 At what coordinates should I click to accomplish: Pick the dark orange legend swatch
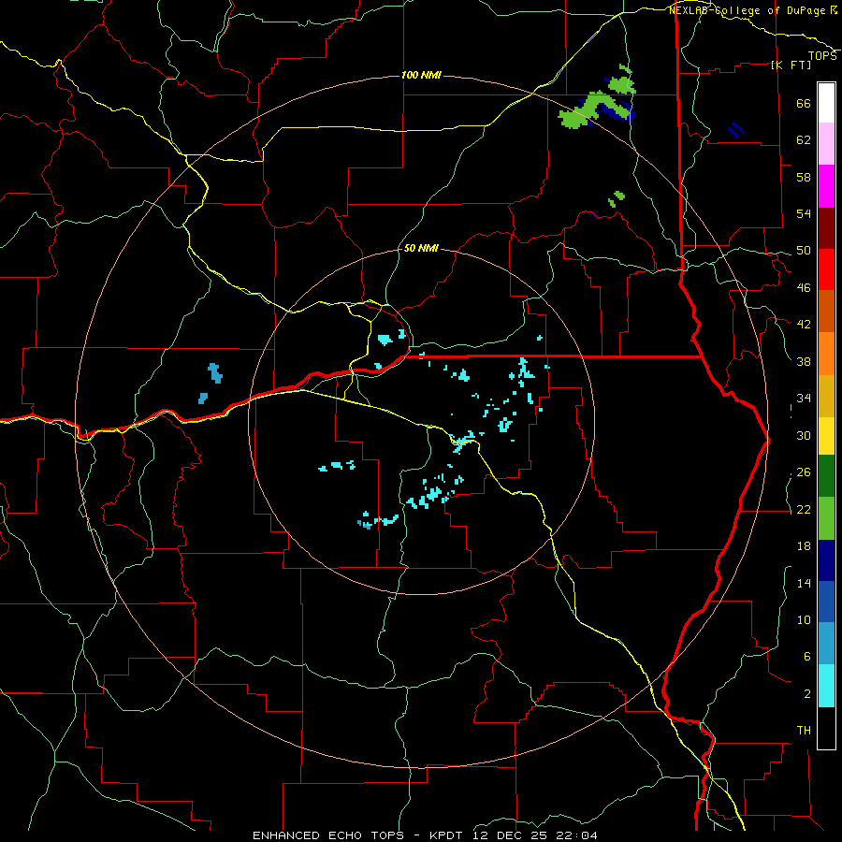tap(826, 311)
